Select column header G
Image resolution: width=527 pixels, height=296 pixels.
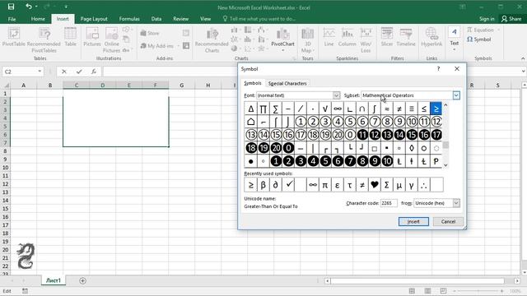tap(181, 86)
